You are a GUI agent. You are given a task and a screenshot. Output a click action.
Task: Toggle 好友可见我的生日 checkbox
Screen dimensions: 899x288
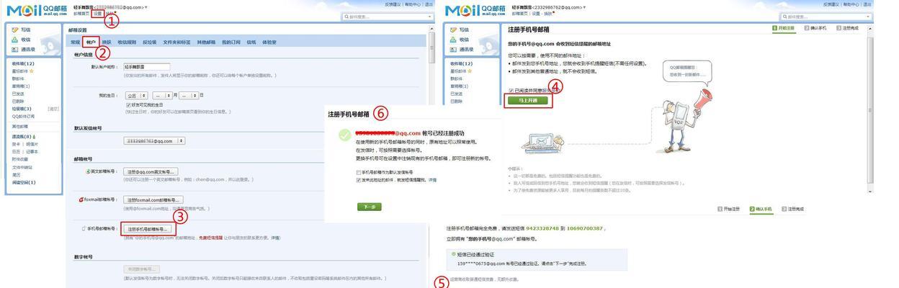pos(129,104)
